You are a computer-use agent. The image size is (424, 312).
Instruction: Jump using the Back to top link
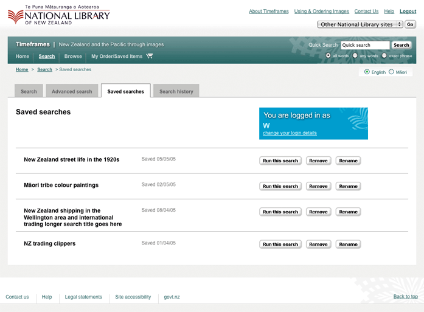click(405, 297)
